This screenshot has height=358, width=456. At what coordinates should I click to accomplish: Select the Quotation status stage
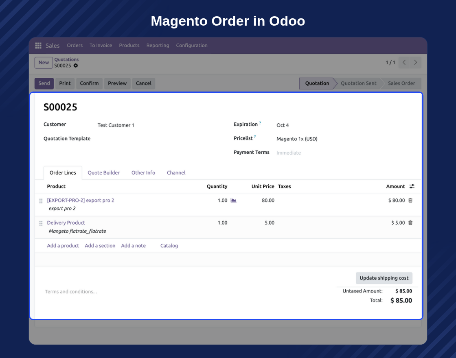[317, 83]
